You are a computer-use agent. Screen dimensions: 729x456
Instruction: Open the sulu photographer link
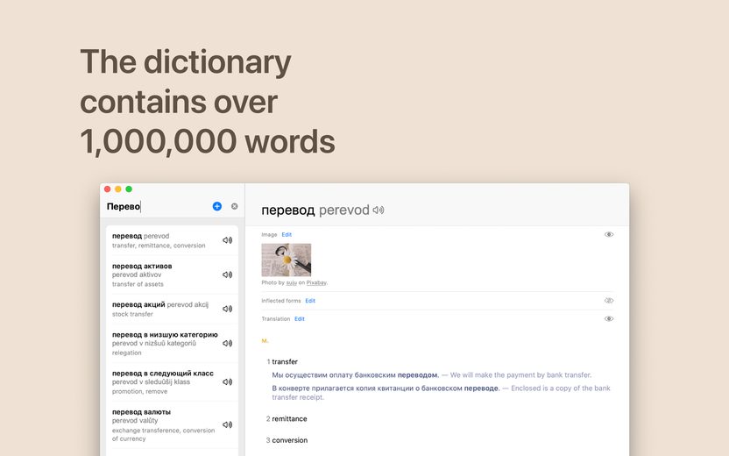[x=292, y=282]
